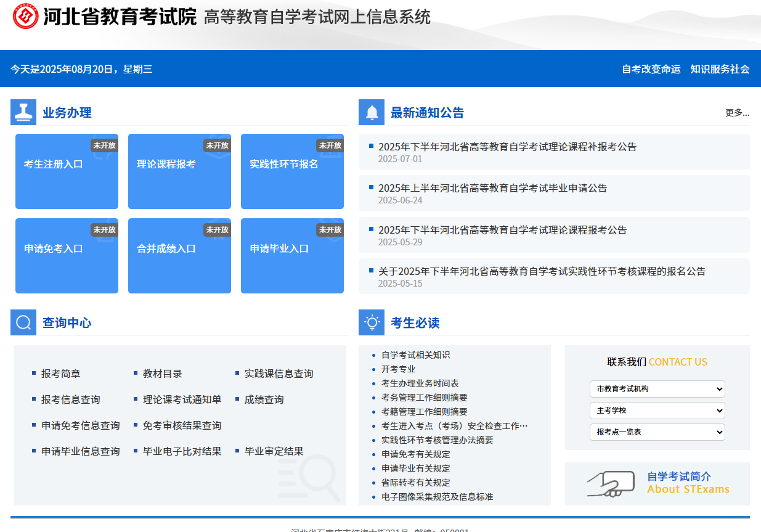
Task: Open the 毕业审定结果 link
Action: 274,451
